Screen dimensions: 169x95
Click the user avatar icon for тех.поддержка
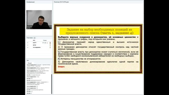(50, 47)
